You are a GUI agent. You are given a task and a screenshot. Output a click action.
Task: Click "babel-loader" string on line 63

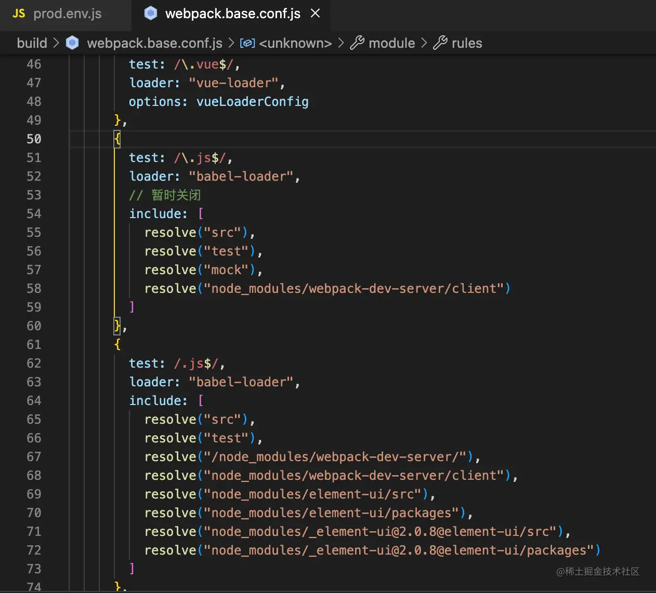pyautogui.click(x=241, y=382)
